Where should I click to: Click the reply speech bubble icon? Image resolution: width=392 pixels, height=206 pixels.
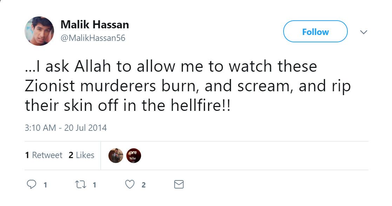[x=32, y=184]
